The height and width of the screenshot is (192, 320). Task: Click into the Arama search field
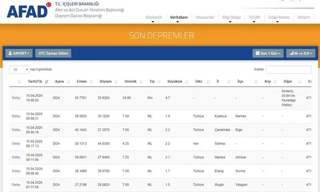click(289, 70)
